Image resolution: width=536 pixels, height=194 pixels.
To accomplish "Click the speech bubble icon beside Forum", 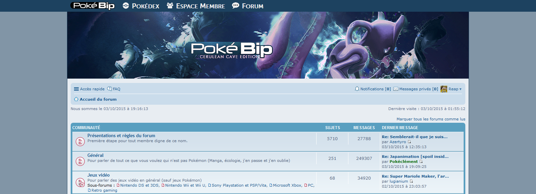I will tap(236, 6).
